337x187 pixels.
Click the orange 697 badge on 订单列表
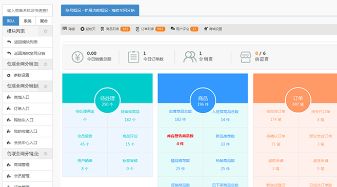coord(160,29)
